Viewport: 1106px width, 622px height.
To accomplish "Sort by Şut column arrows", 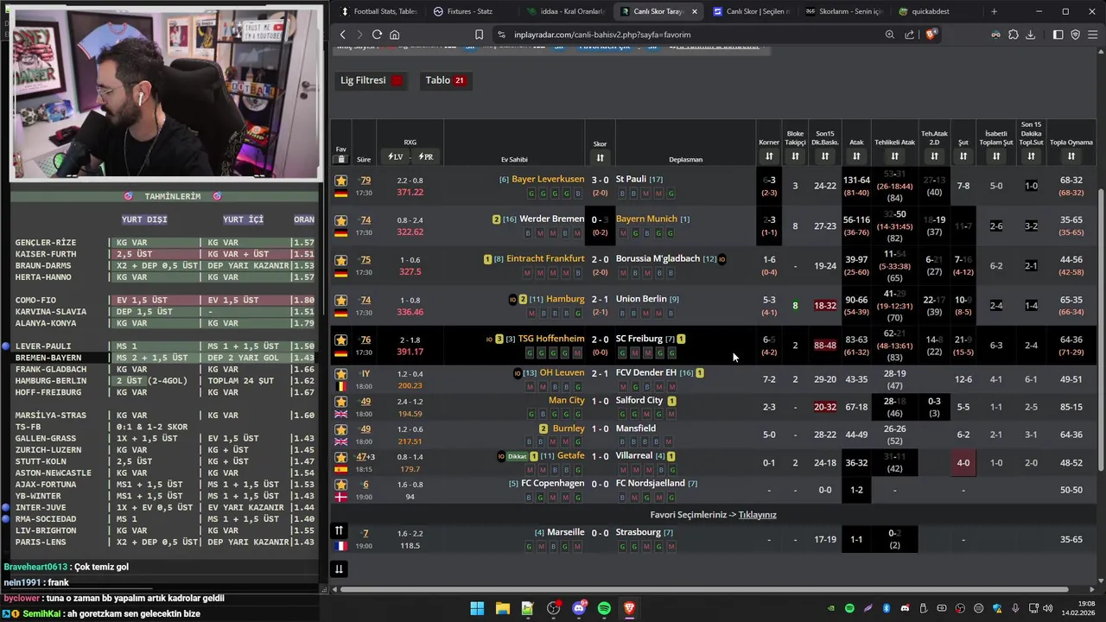I will coord(963,156).
